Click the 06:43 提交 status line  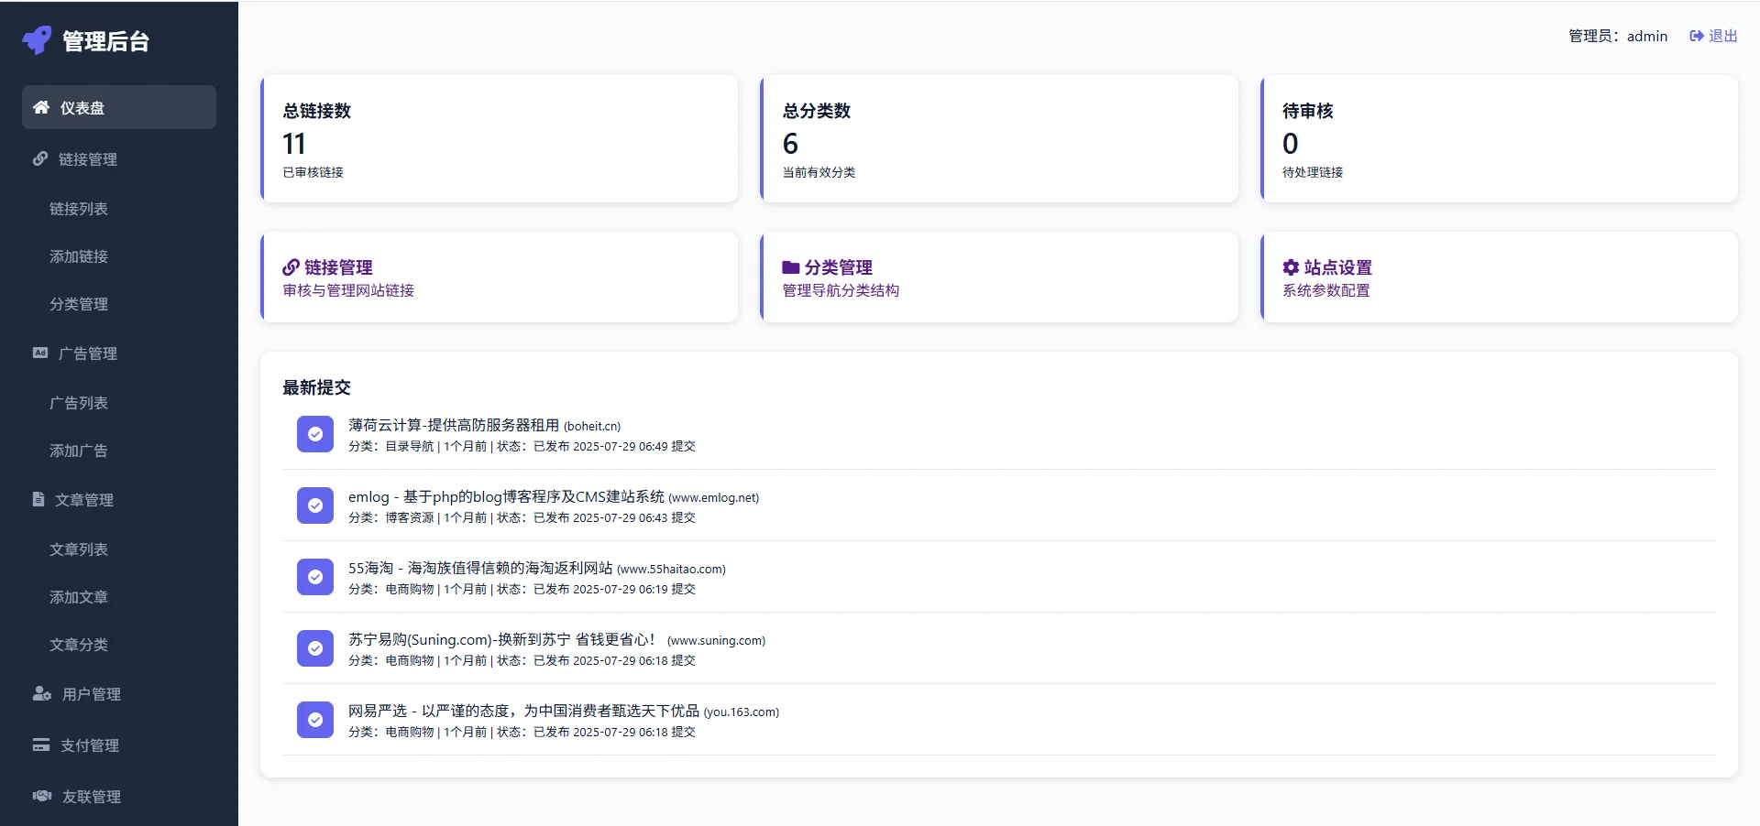click(522, 518)
